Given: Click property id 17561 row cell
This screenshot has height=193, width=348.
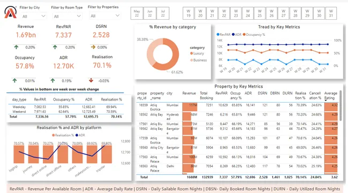Looking at the screenshot, I should click(x=143, y=124).
